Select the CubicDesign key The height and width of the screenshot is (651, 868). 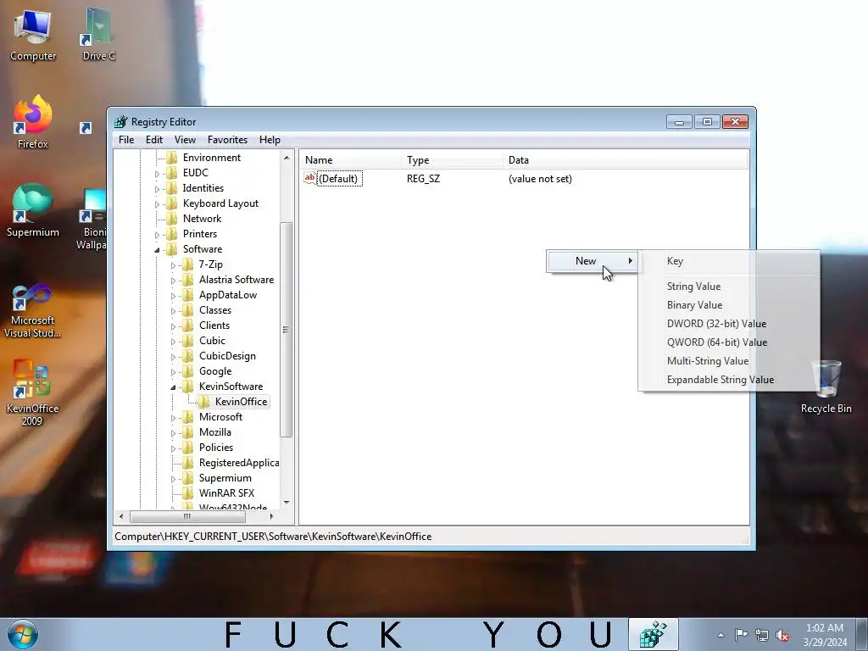point(227,355)
